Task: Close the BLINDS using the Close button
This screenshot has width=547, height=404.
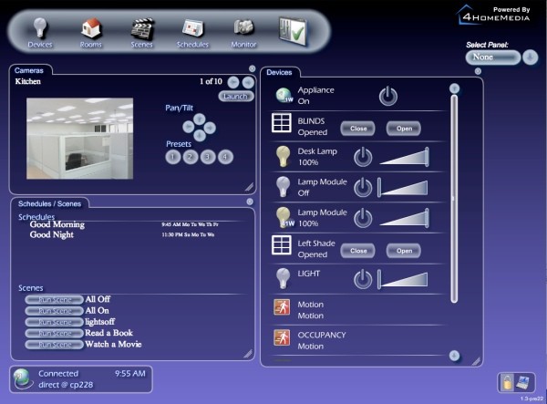Action: [x=358, y=129]
